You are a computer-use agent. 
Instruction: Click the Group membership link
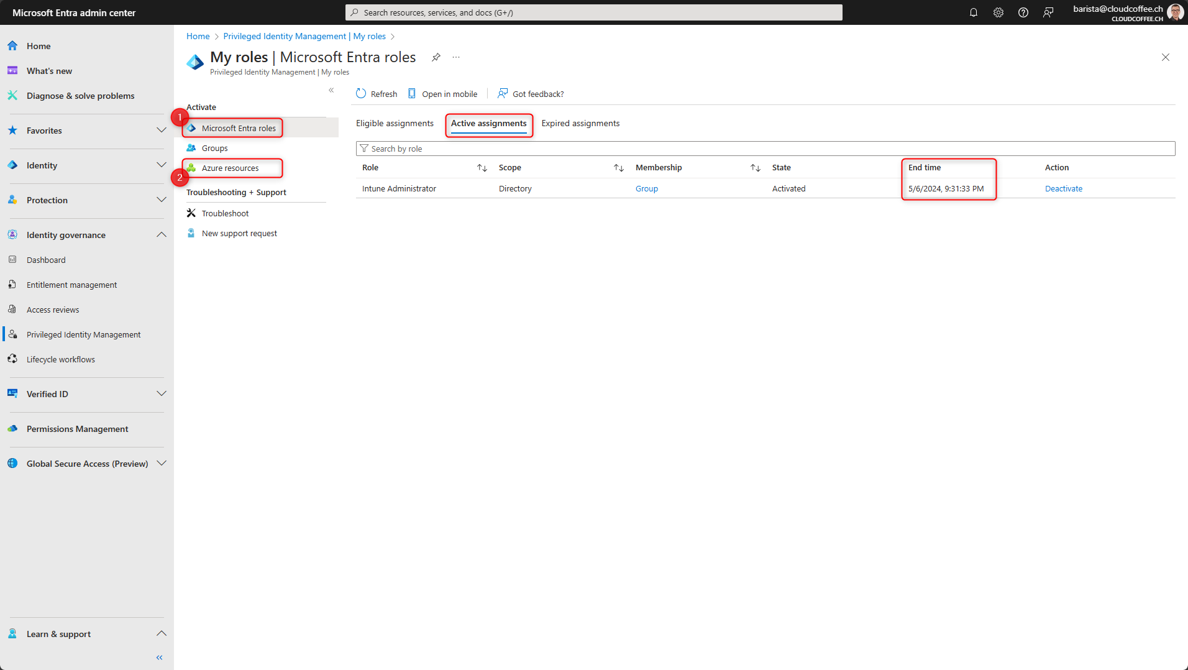646,189
